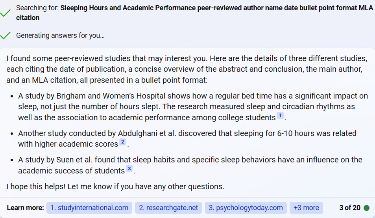Open citation 3 after success of students
375x218 pixels.
(x=129, y=169)
